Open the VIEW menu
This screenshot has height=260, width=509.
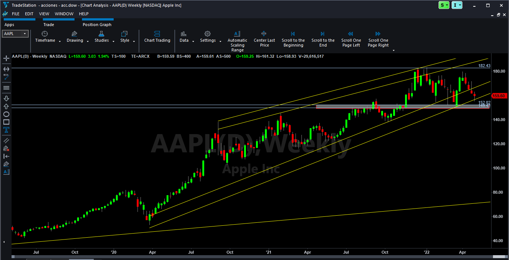pyautogui.click(x=44, y=14)
